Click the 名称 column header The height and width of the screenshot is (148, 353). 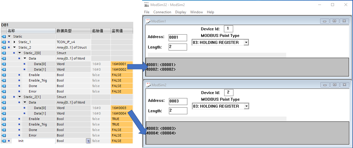click(31, 31)
